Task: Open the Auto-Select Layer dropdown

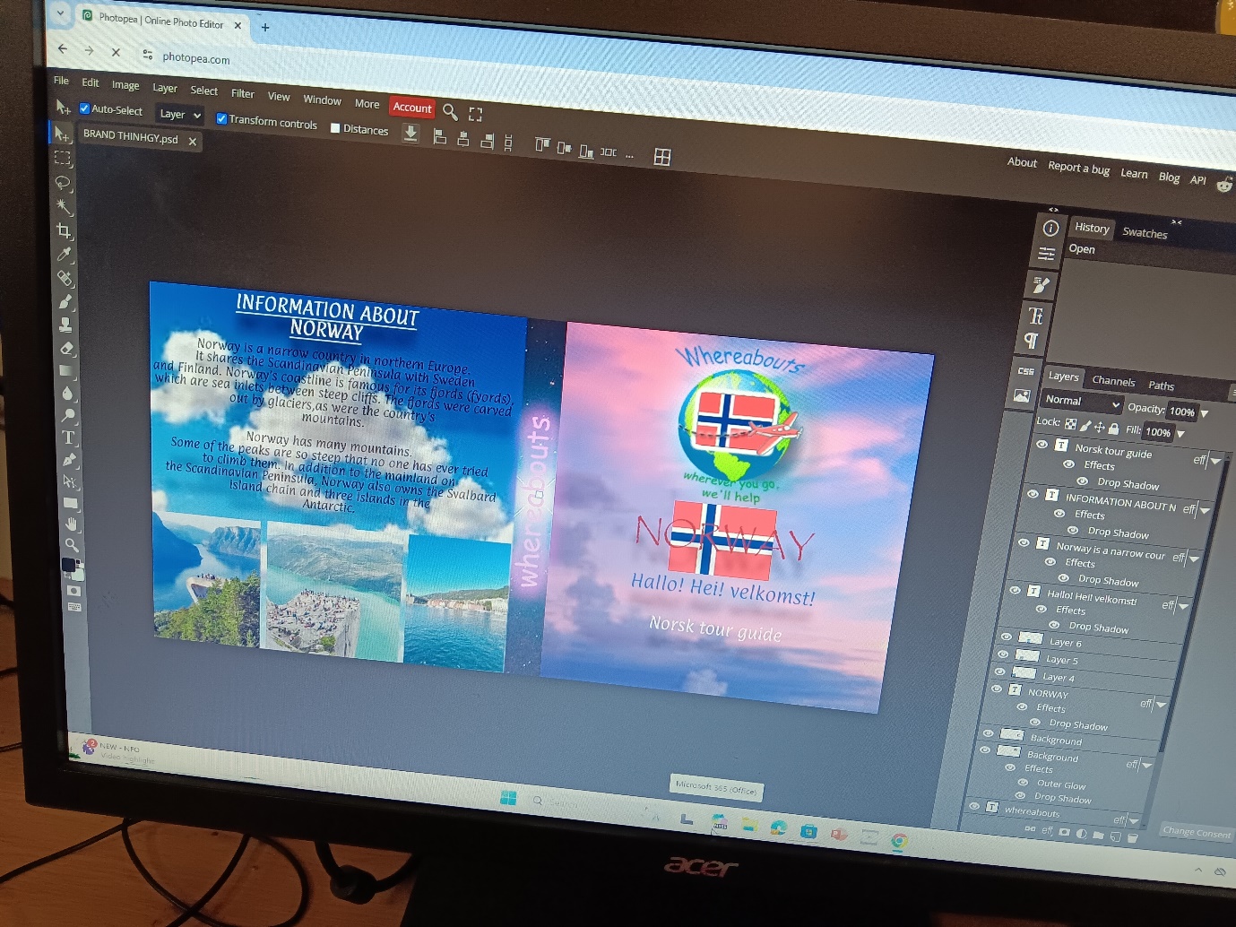Action: click(x=180, y=115)
